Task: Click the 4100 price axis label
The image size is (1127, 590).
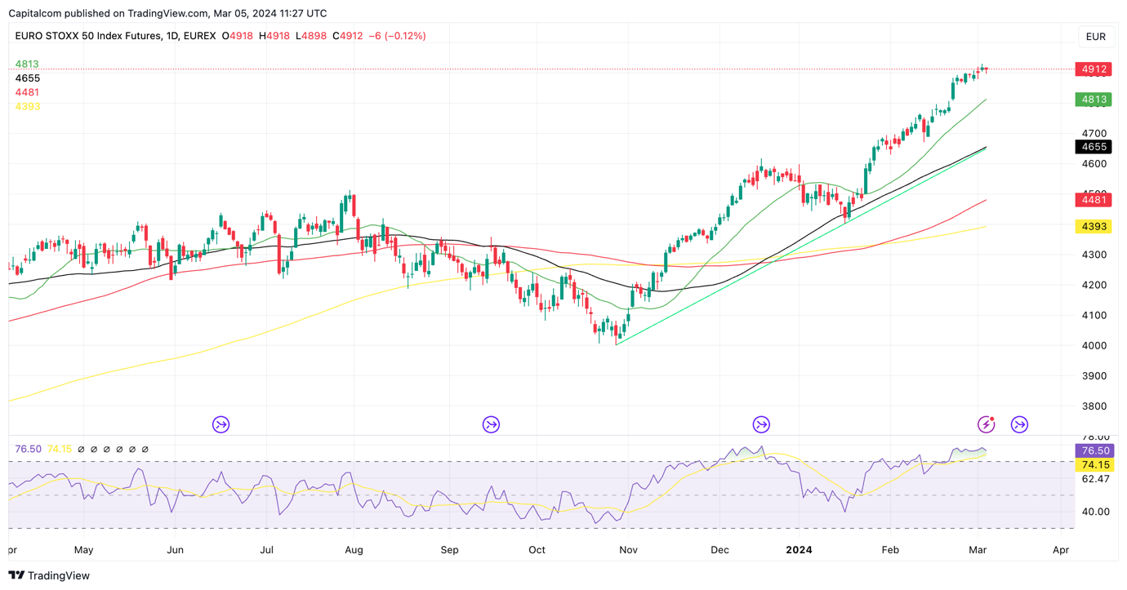Action: pos(1094,315)
